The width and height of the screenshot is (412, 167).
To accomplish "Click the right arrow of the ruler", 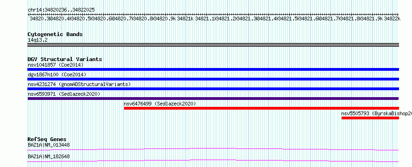I will (398, 14).
